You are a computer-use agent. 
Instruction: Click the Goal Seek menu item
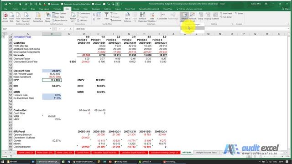click(193, 28)
